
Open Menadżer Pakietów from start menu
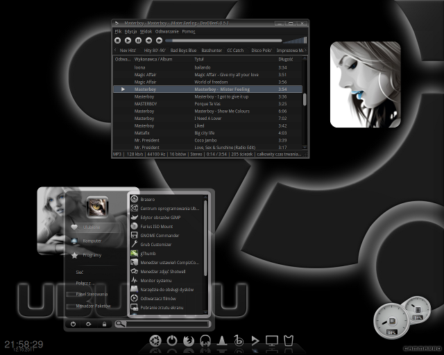pos(94,306)
